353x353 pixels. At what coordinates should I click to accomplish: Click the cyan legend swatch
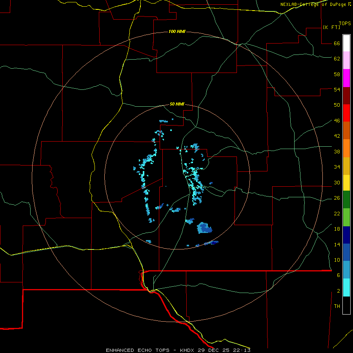[346, 287]
